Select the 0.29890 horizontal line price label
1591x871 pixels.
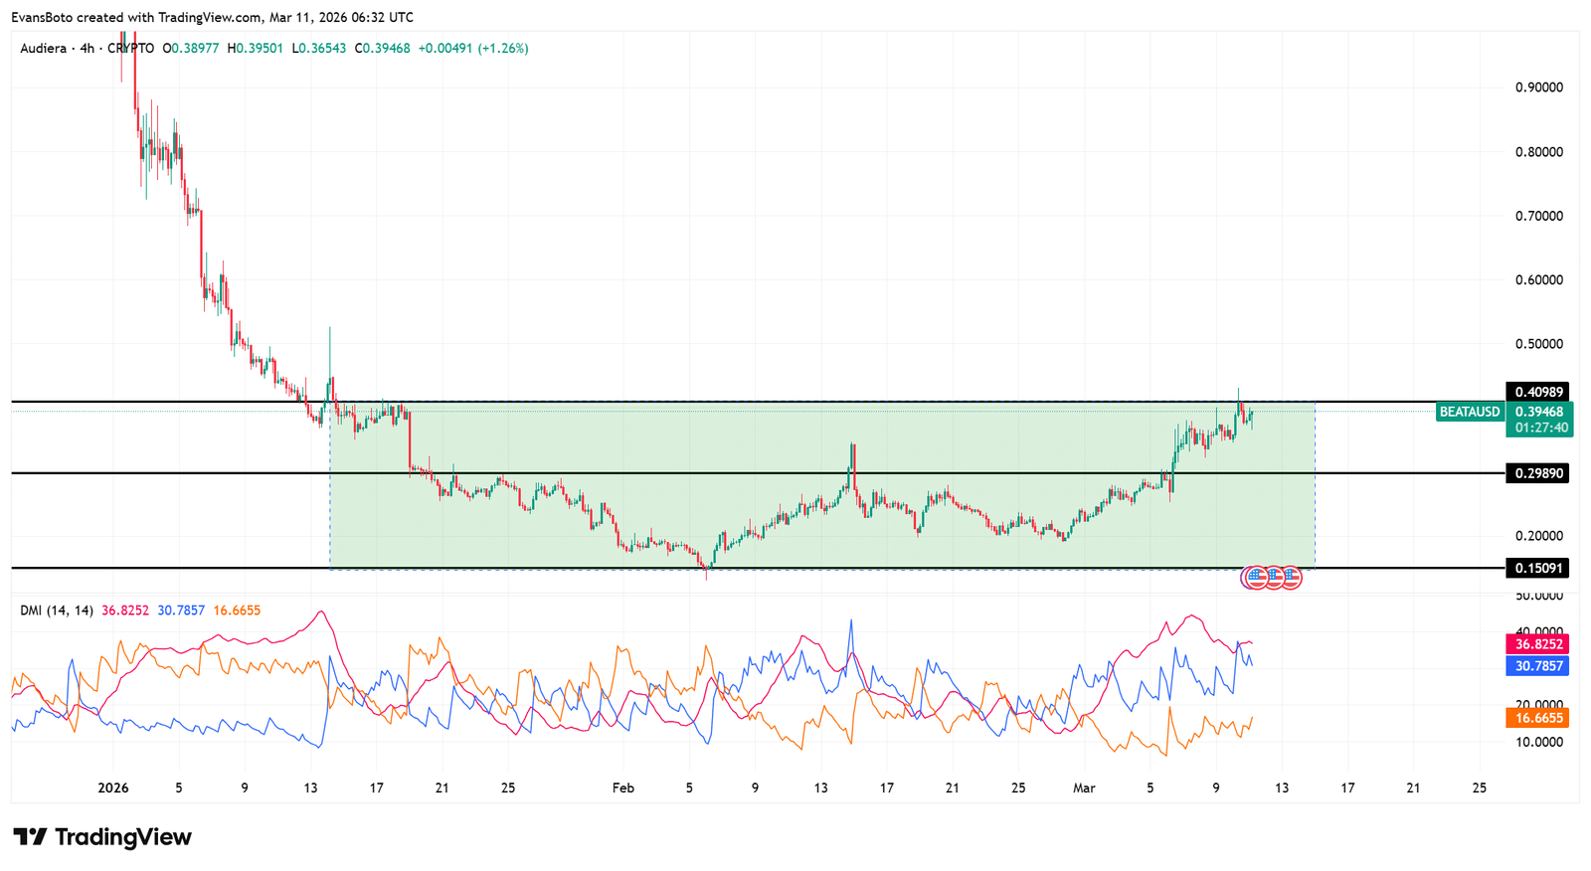click(x=1537, y=473)
